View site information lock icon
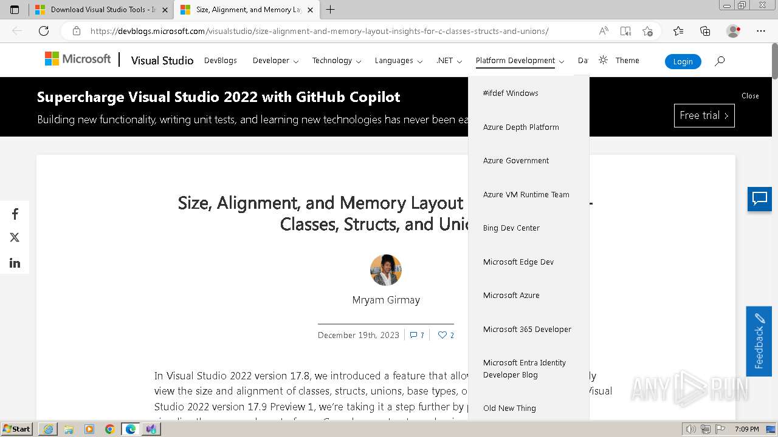Screen dimensions: 778x437 (77, 31)
